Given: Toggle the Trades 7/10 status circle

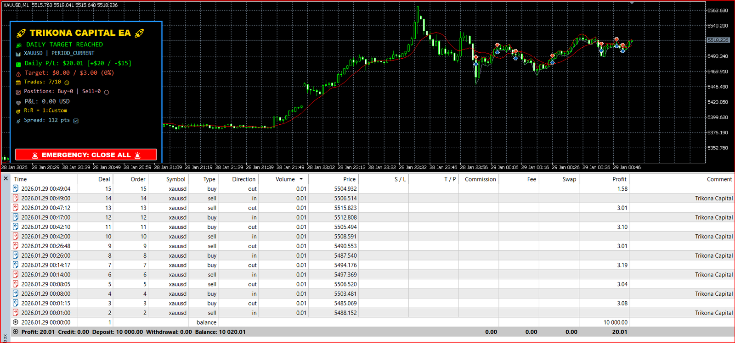Looking at the screenshot, I should 67,83.
